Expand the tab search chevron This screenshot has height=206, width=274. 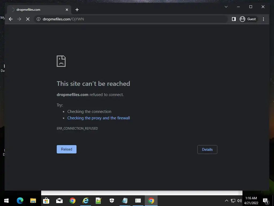pyautogui.click(x=226, y=7)
